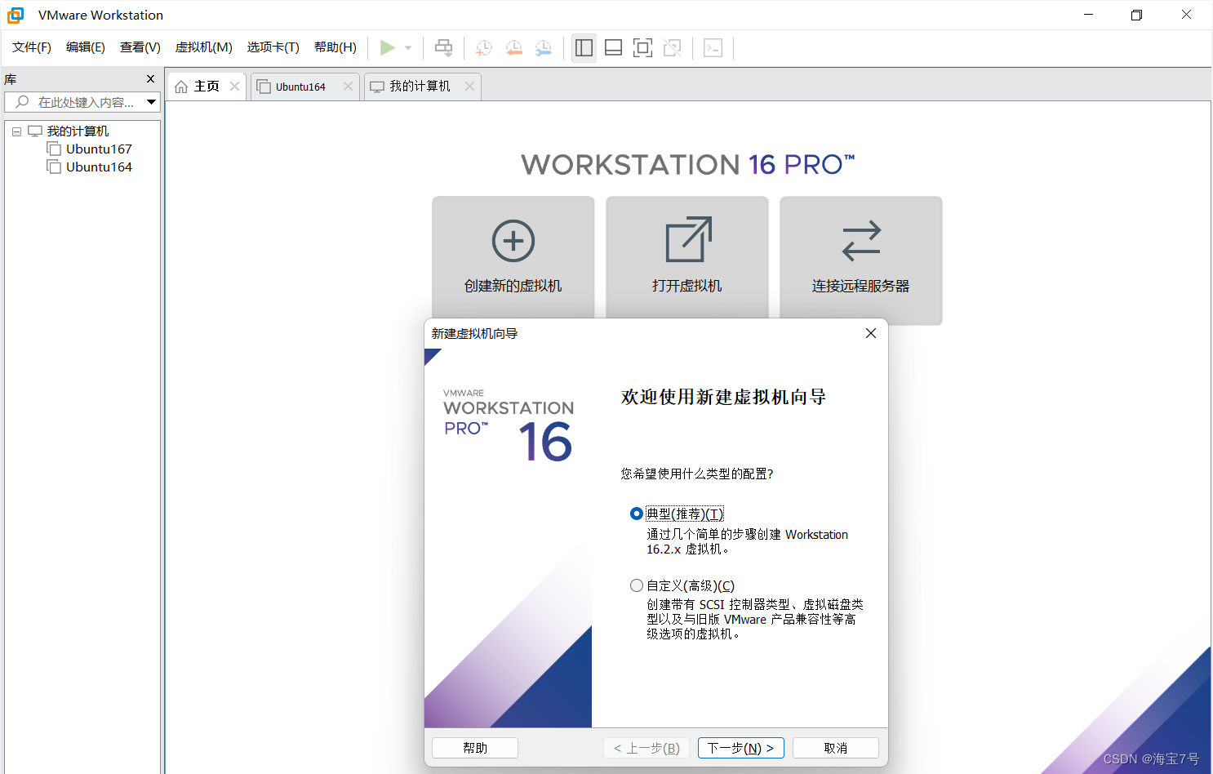Toggle the library sidebar view icon

(584, 47)
